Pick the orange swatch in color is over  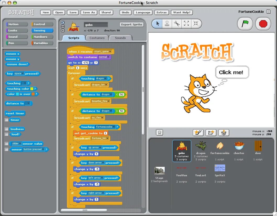click(x=33, y=94)
